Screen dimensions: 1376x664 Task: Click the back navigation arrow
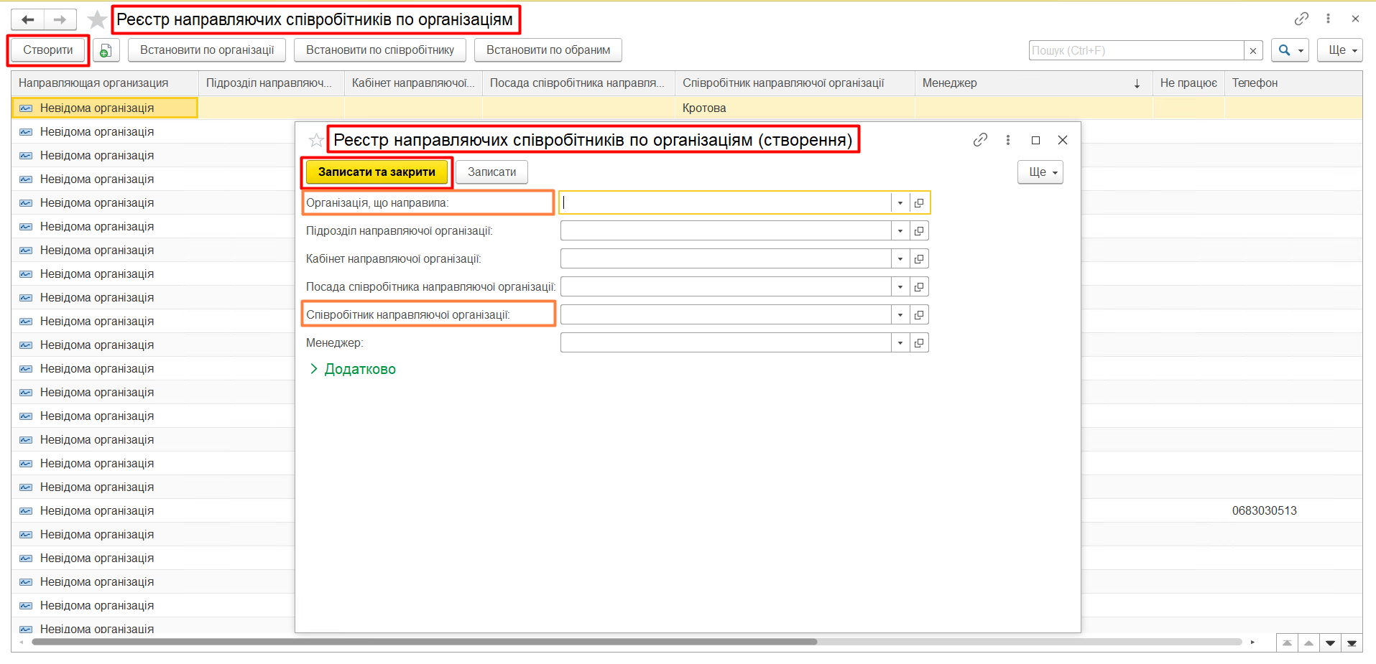(28, 19)
